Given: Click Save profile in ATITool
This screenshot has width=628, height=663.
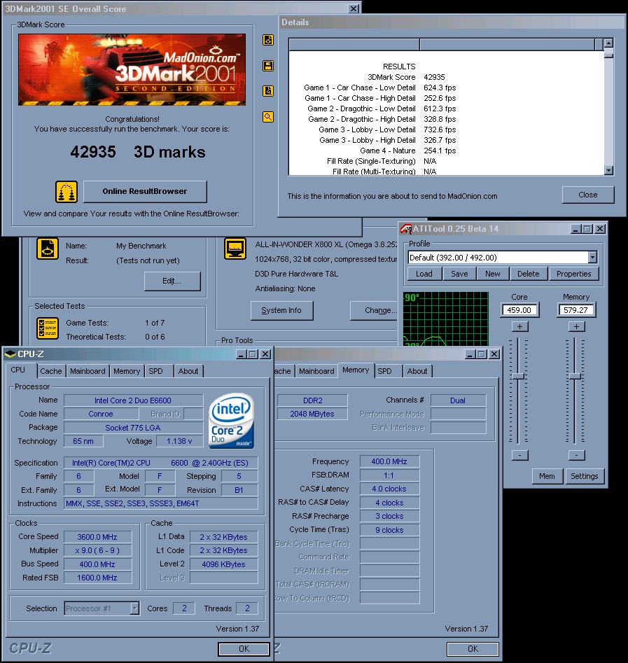Looking at the screenshot, I should [459, 274].
